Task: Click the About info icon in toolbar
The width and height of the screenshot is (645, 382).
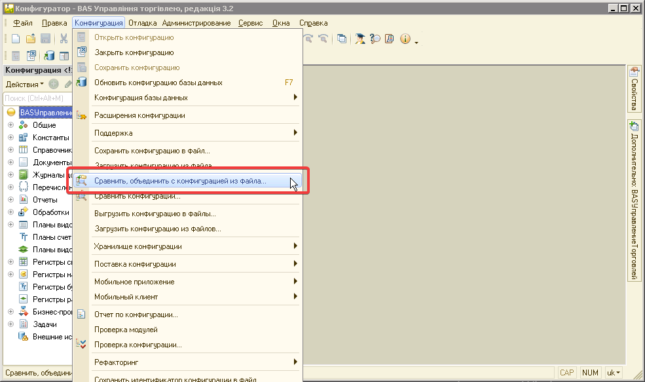Action: 405,39
